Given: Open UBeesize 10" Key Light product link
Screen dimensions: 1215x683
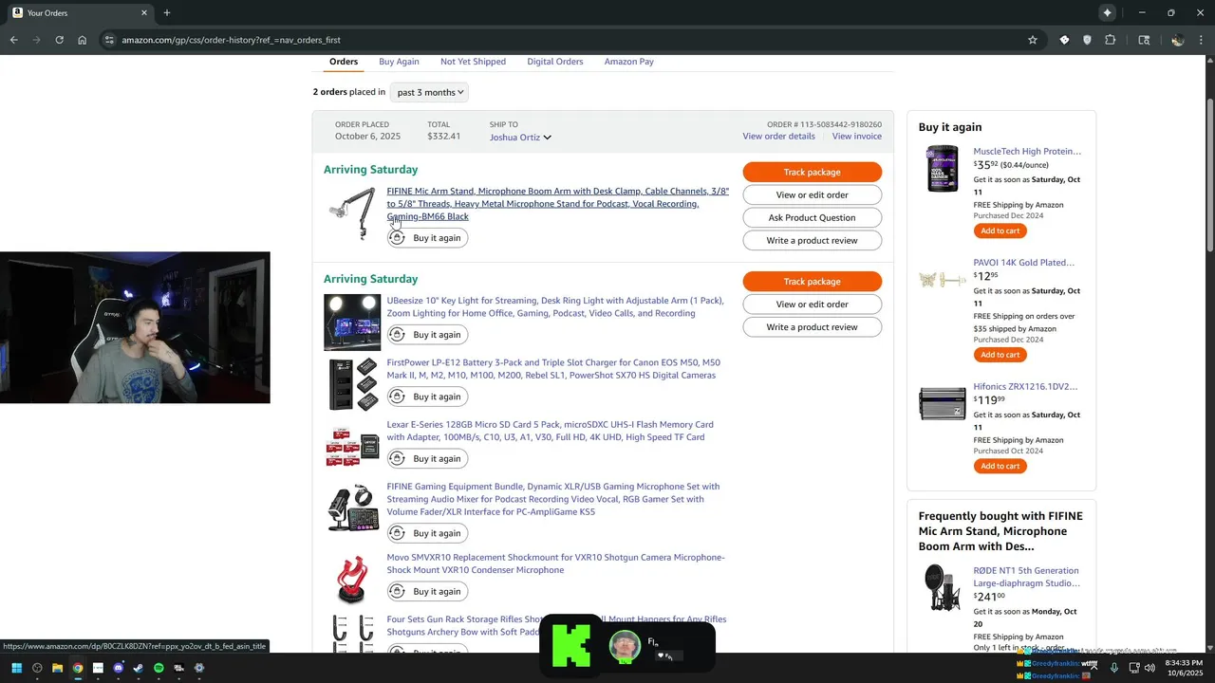Looking at the screenshot, I should point(555,307).
